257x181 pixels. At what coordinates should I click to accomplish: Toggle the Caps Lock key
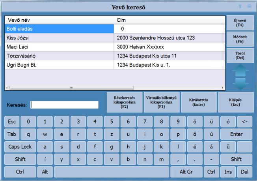click(x=20, y=147)
